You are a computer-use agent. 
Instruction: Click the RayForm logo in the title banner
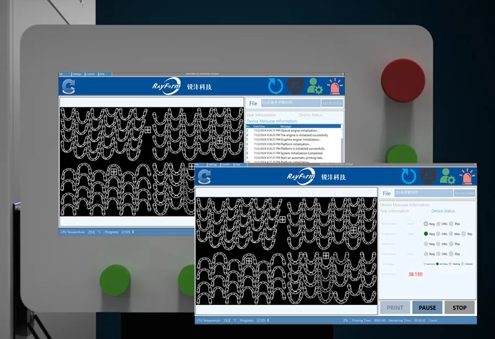[301, 175]
